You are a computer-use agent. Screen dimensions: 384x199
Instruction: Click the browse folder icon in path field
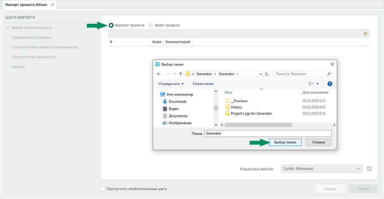click(x=366, y=34)
